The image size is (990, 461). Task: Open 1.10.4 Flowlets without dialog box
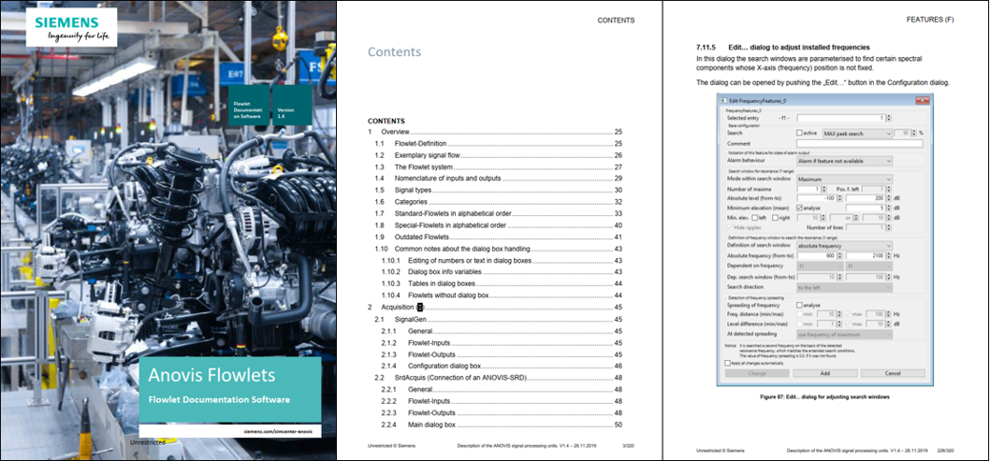[x=502, y=295]
